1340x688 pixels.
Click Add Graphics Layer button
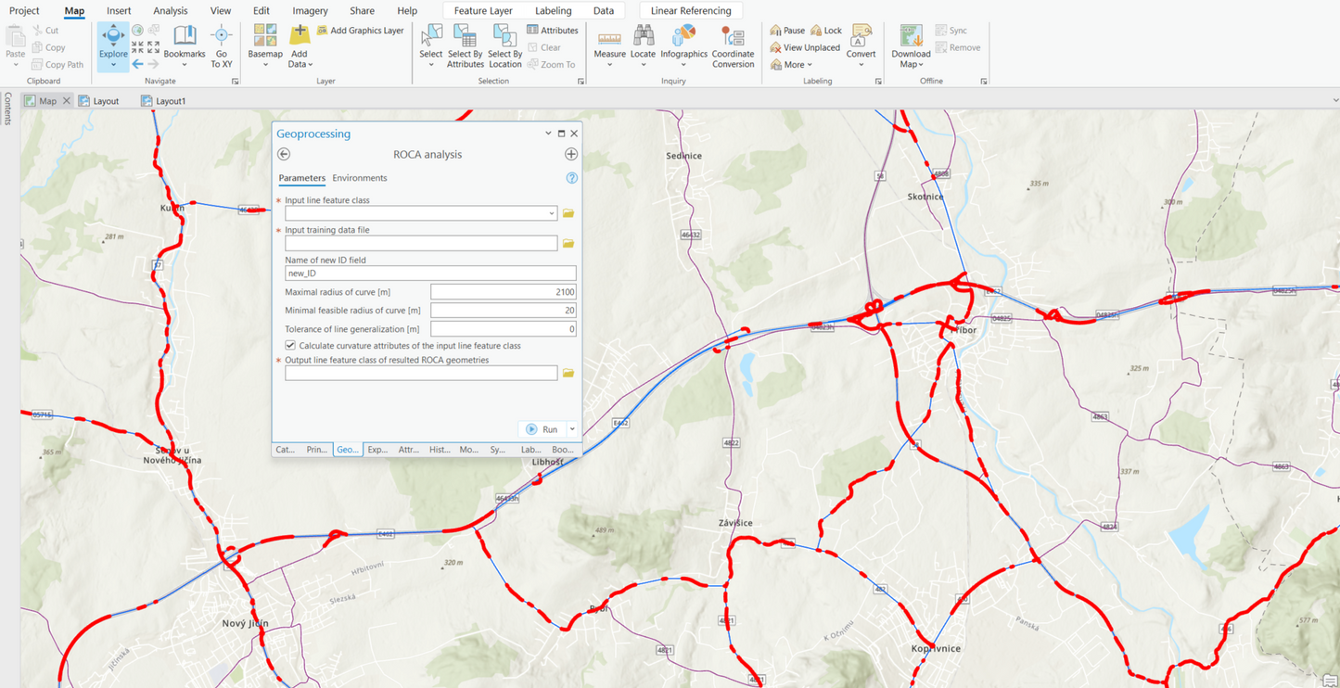pos(361,31)
